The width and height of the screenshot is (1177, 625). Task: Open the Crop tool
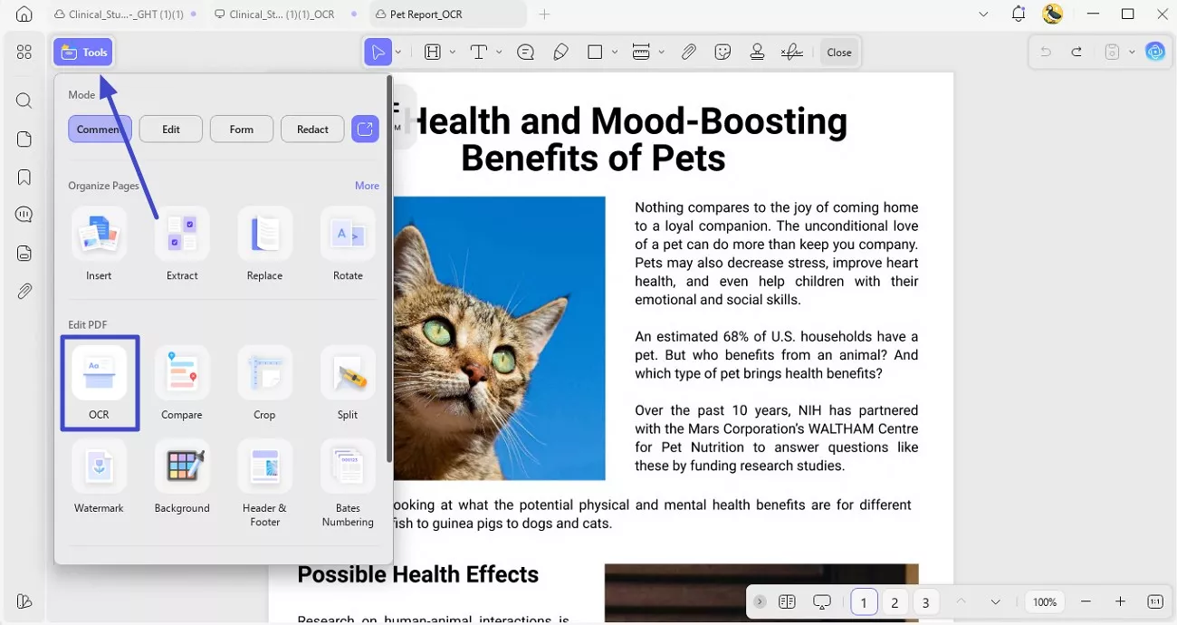(264, 383)
